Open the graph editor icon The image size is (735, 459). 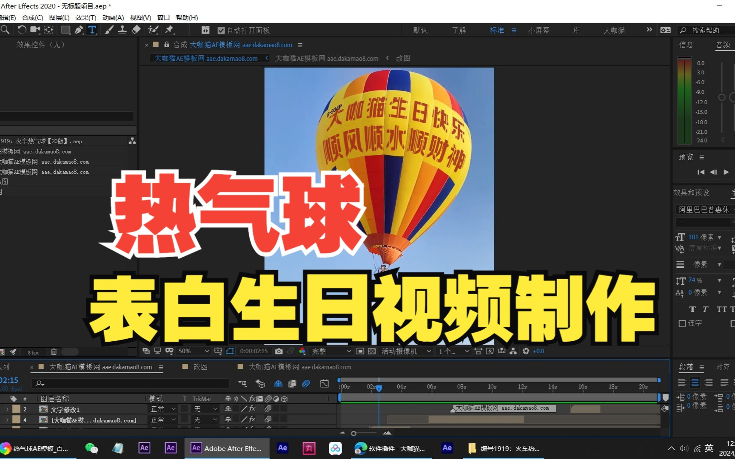click(x=324, y=384)
